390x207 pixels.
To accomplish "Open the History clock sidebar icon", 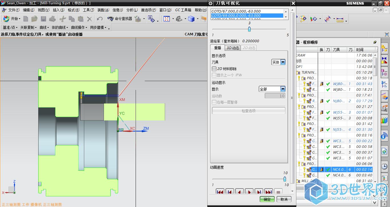I will click(384, 166).
